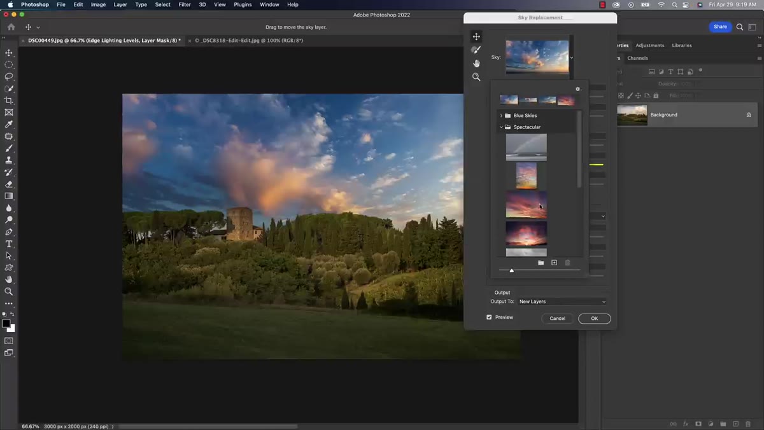This screenshot has height=430, width=764.
Task: Select the Horizontal Type tool
Action: click(x=9, y=244)
